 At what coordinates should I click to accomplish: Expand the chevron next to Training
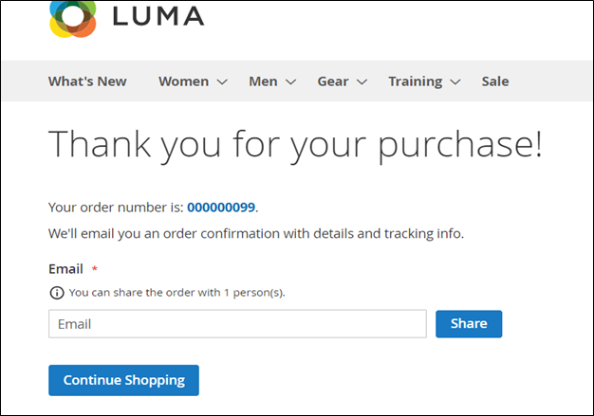[455, 82]
